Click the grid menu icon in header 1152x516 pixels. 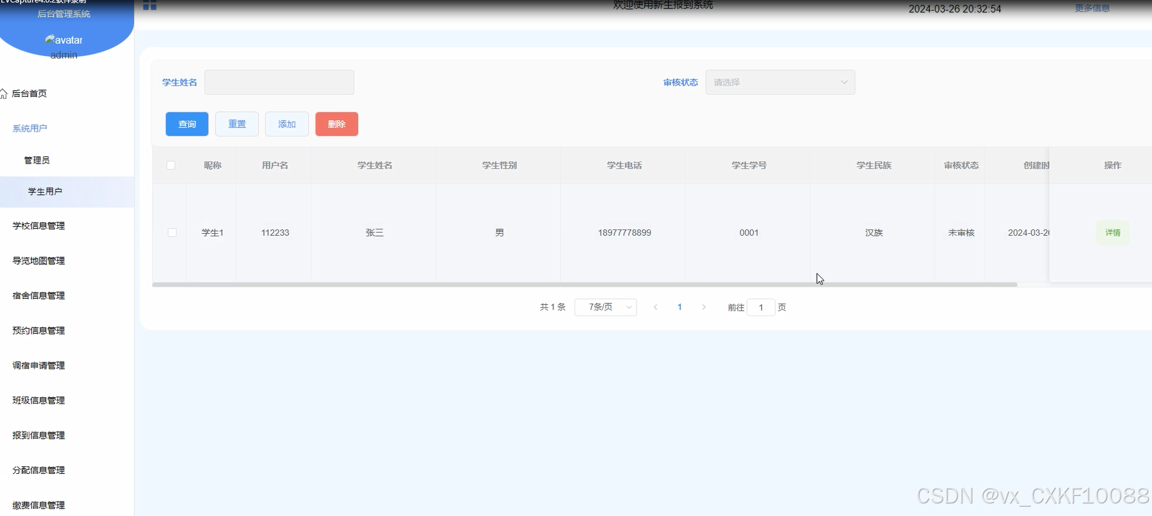click(x=150, y=5)
